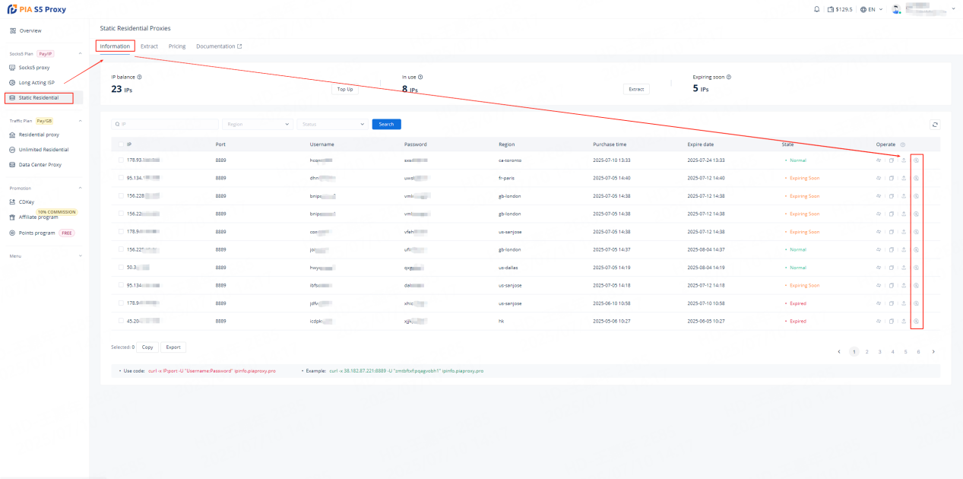Open the Region filter dropdown
Image resolution: width=963 pixels, height=479 pixels.
pyautogui.click(x=257, y=125)
